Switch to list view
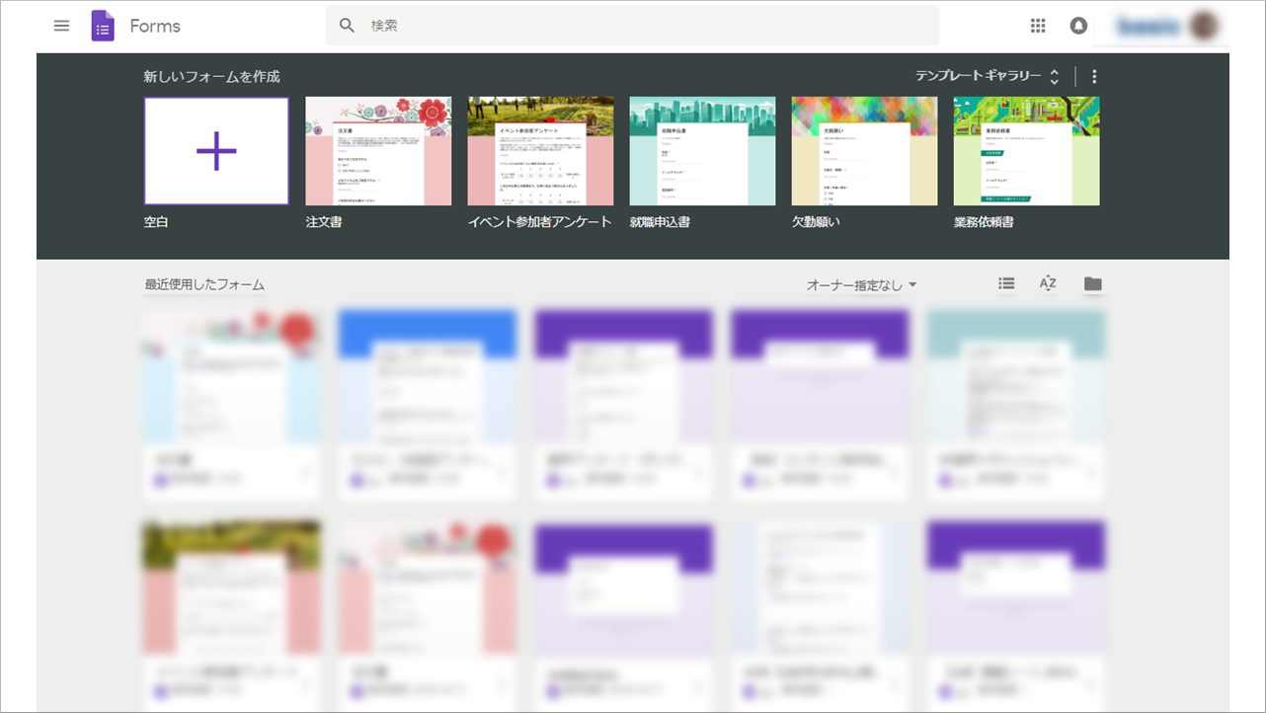1266x713 pixels. (x=1006, y=283)
